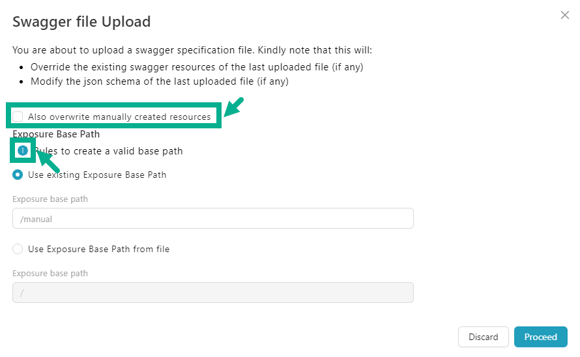Click the greyed-out base path field showing /
580x357 pixels.
click(212, 293)
